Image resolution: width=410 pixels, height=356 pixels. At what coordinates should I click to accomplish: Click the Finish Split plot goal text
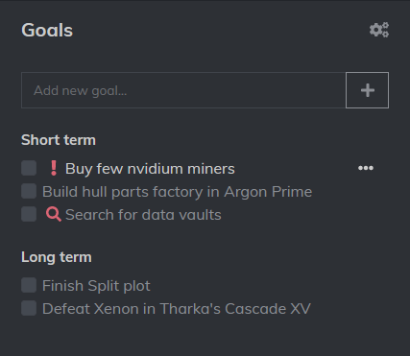coord(96,286)
